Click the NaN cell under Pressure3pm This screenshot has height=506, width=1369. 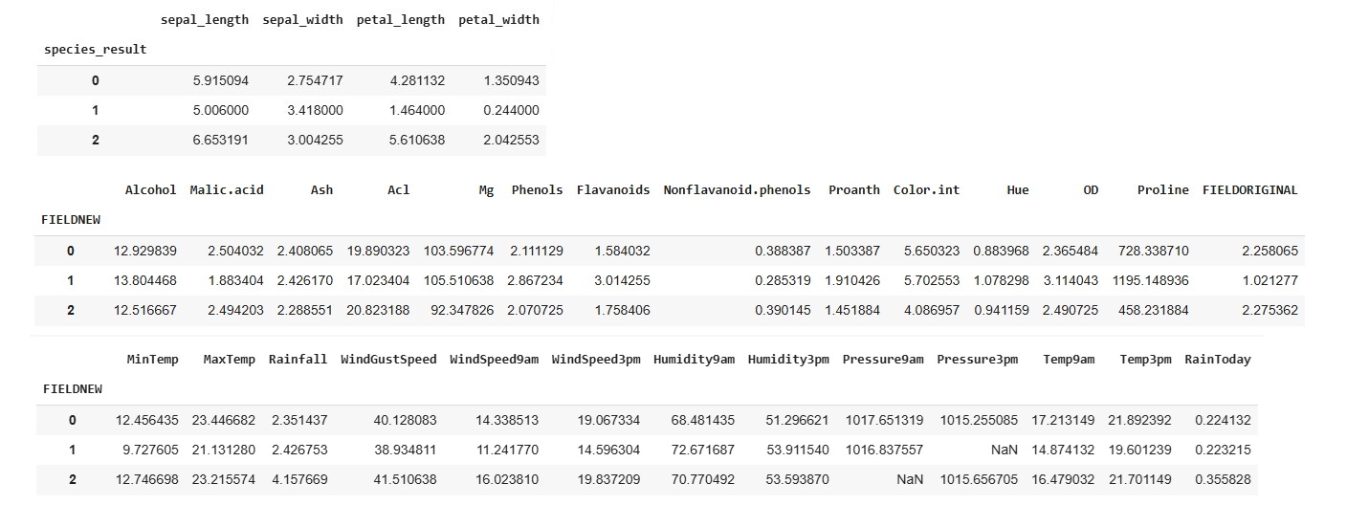pos(1005,450)
